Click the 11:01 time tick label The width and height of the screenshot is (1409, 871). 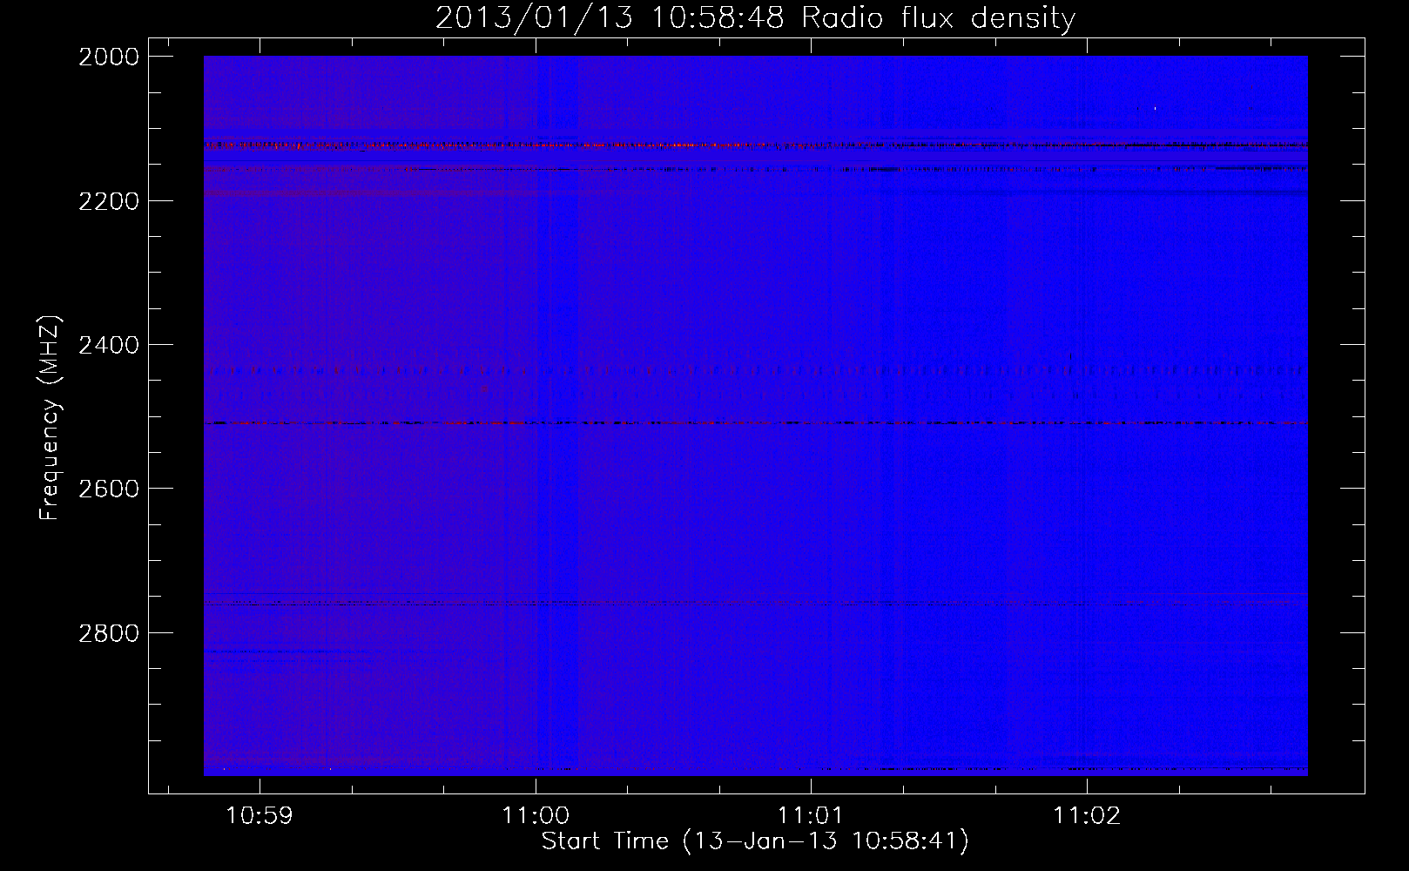[811, 816]
